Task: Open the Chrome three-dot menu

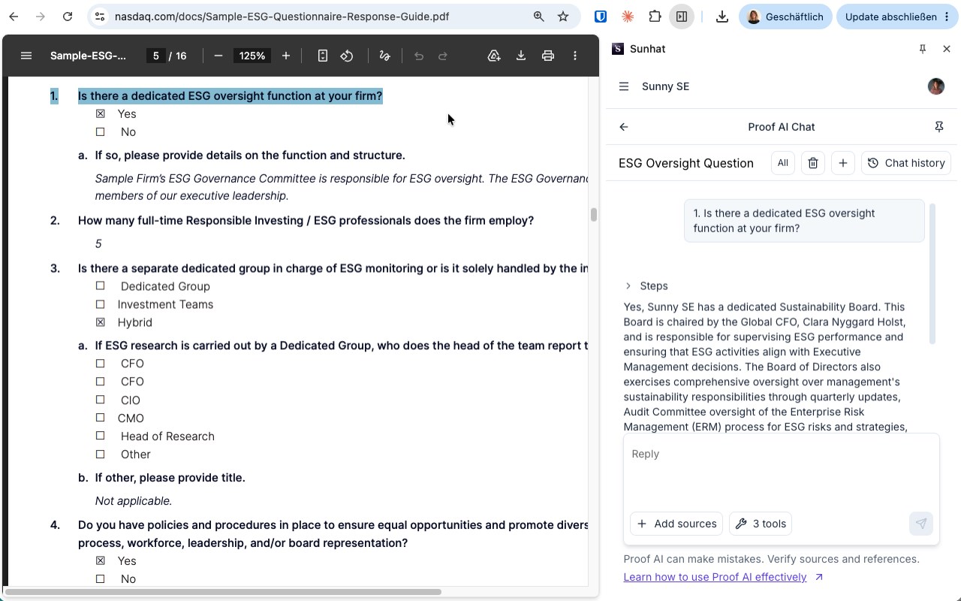Action: tap(947, 17)
